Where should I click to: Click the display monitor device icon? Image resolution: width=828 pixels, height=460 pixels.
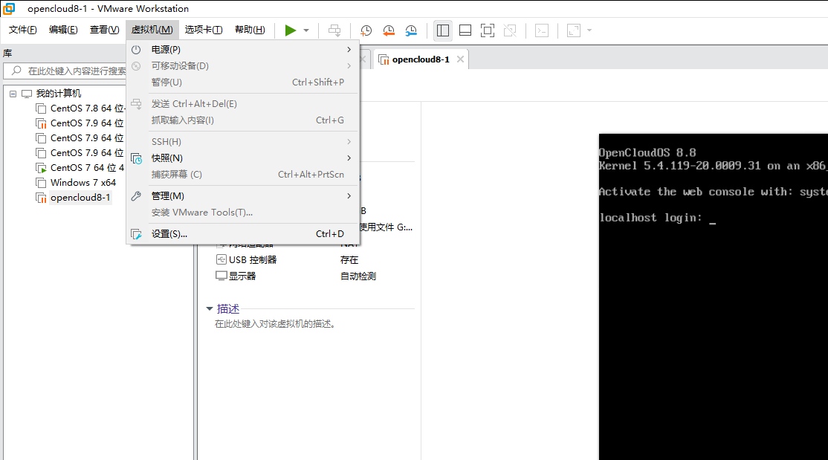tap(221, 276)
